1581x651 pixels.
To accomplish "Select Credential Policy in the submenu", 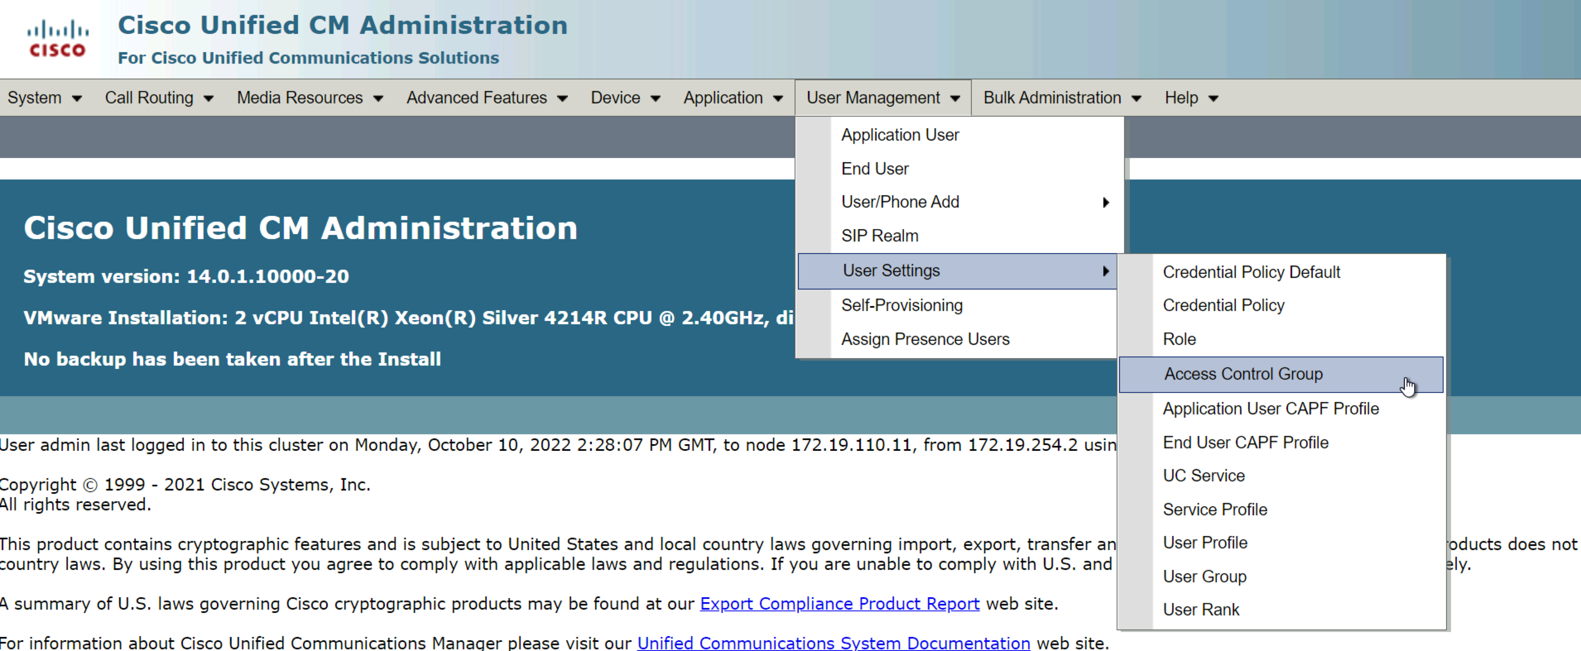I will pos(1281,306).
